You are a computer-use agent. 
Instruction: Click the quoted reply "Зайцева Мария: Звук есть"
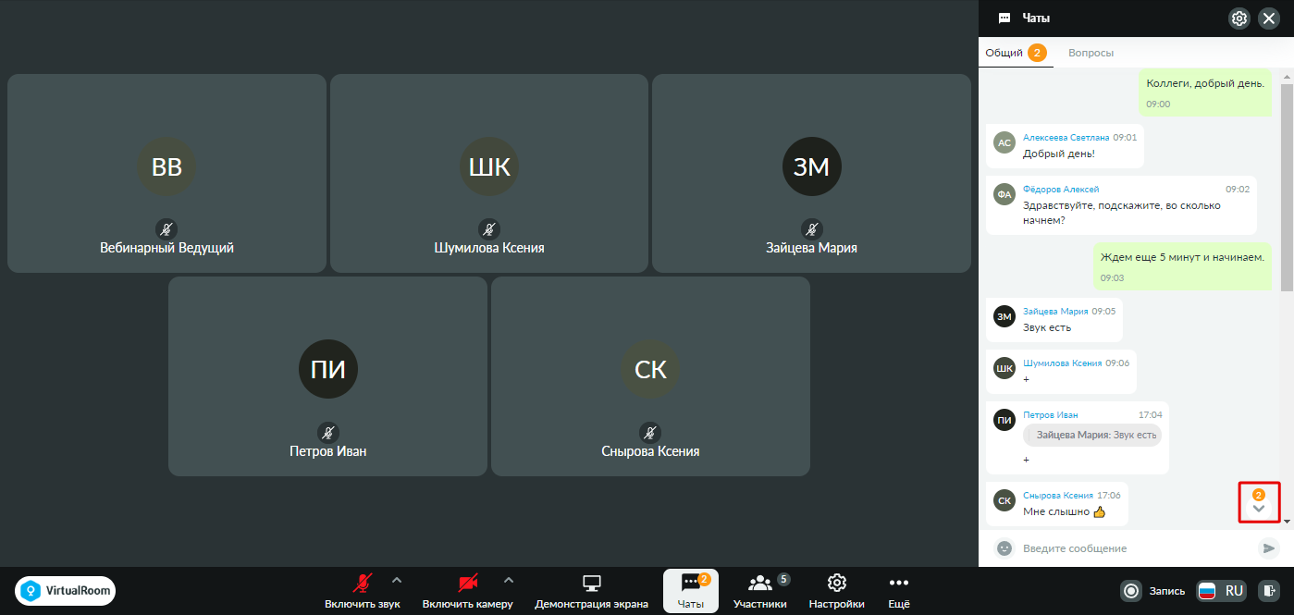(x=1092, y=435)
